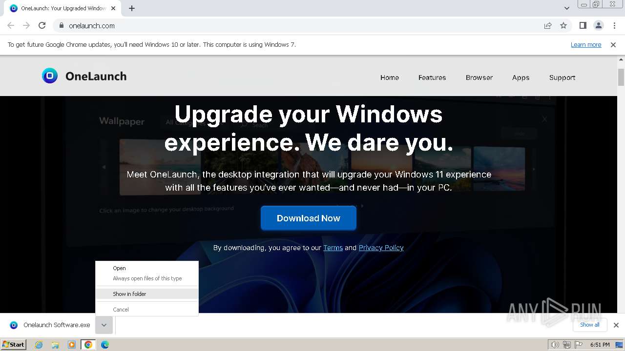Open the Windows Start menu
This screenshot has height=351, width=625.
pyautogui.click(x=14, y=345)
